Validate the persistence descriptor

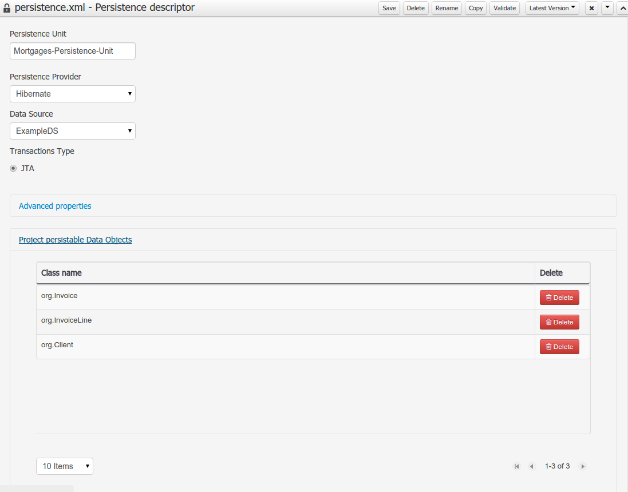tap(504, 8)
